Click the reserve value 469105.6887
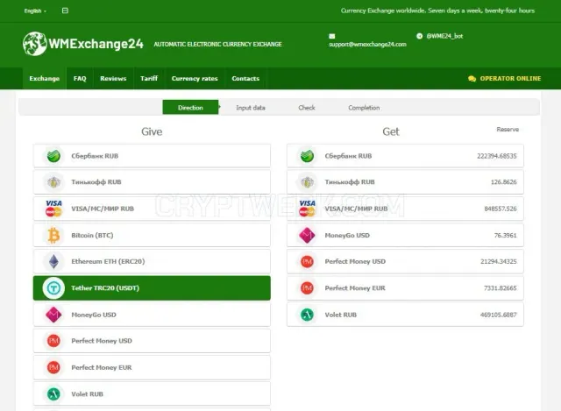The width and height of the screenshot is (561, 411). tap(499, 315)
